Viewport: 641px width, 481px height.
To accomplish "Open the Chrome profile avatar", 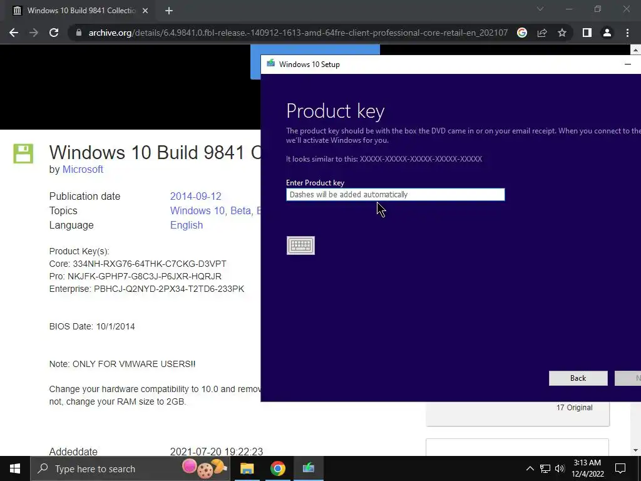I will 607,33.
